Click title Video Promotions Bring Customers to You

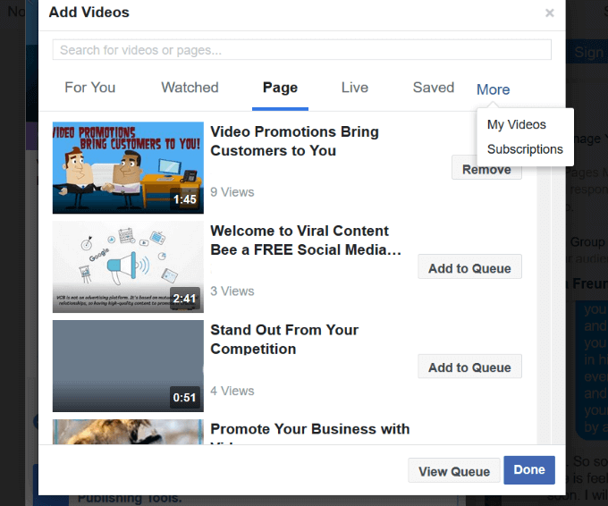pos(294,141)
